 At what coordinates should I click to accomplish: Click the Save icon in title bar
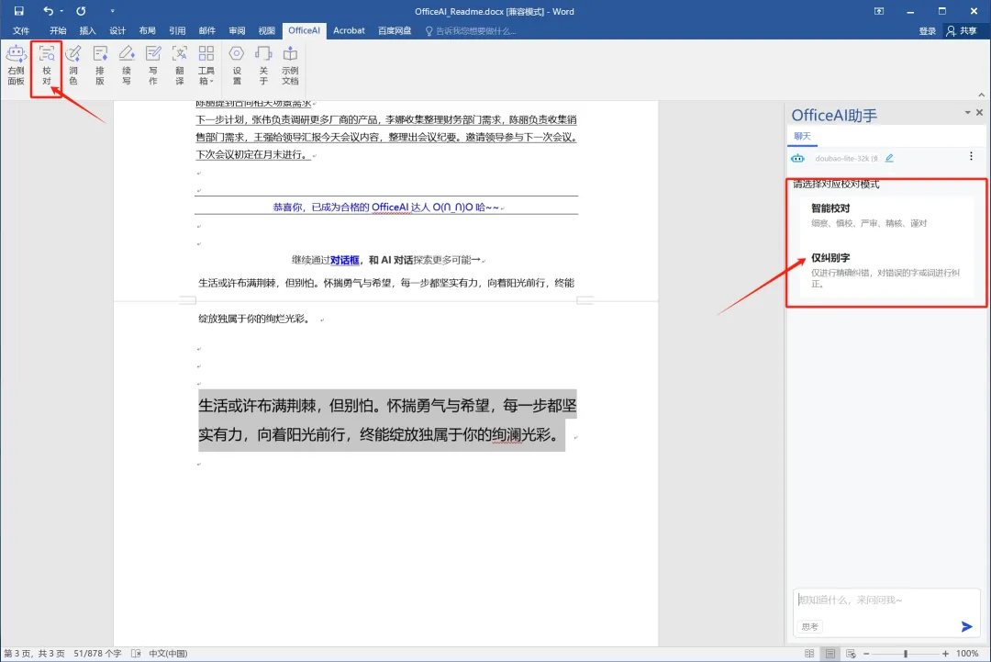19,11
